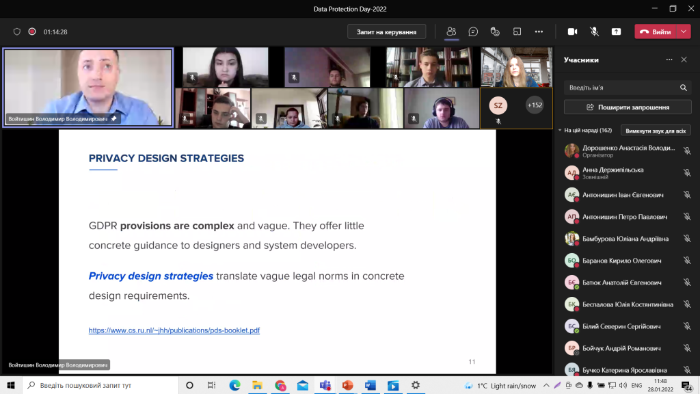Open the meeting chat panel

[x=473, y=31]
